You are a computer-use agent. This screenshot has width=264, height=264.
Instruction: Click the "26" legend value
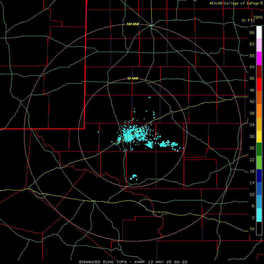pyautogui.click(x=252, y=148)
